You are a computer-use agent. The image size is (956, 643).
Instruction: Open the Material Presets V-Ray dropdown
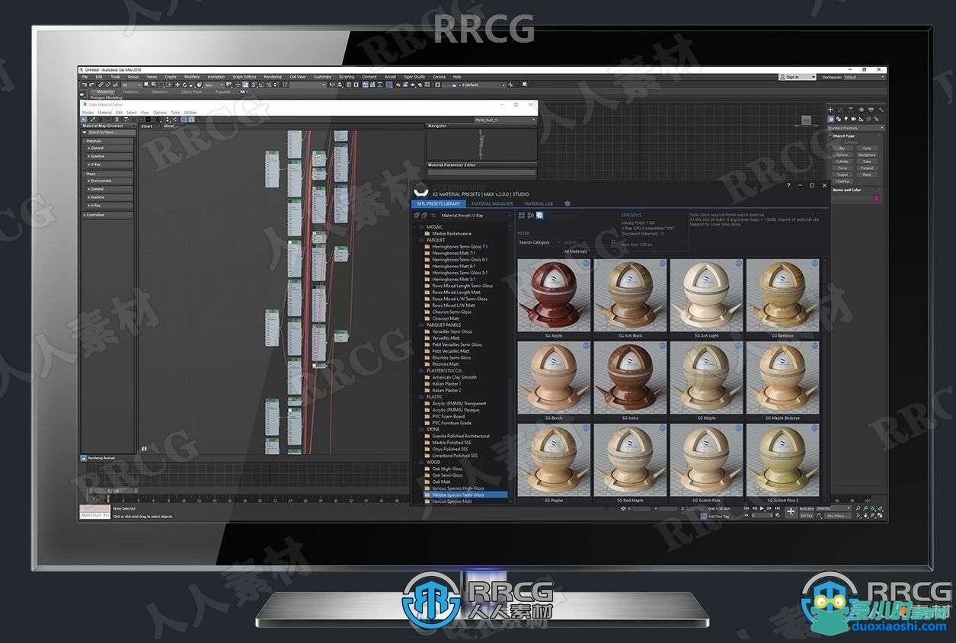click(x=476, y=216)
